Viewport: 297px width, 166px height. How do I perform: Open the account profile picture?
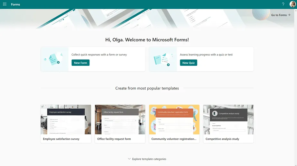pyautogui.click(x=292, y=4)
